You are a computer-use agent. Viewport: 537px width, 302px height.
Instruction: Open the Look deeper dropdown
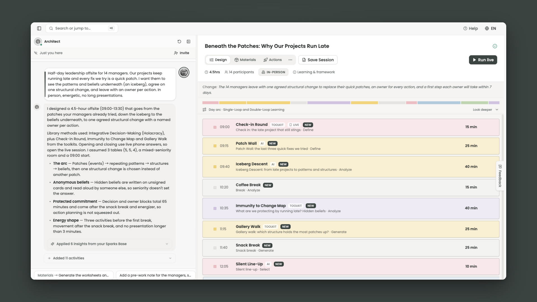click(486, 110)
